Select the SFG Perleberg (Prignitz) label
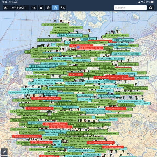The height and width of the screenshot is (157, 157). click(99, 64)
